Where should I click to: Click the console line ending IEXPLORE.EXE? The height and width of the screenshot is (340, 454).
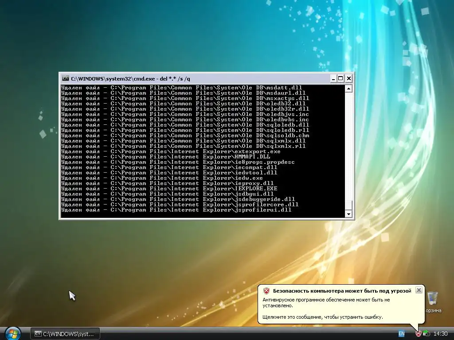pyautogui.click(x=169, y=189)
